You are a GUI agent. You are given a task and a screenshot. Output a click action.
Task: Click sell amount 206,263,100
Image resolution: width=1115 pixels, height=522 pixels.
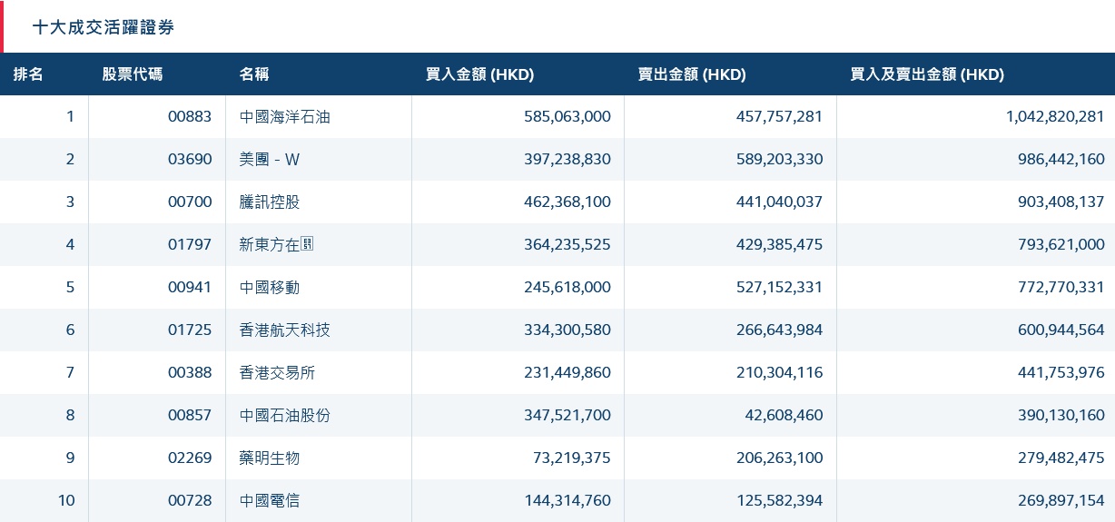pyautogui.click(x=779, y=458)
